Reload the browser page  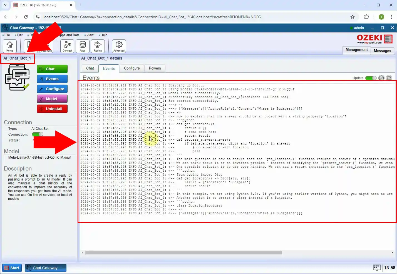click(x=26, y=17)
